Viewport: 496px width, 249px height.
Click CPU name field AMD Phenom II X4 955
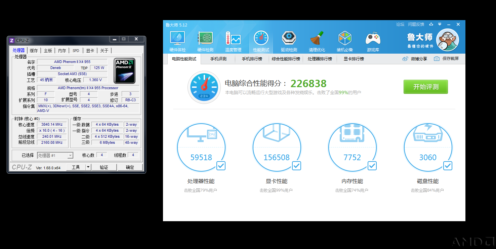click(72, 62)
